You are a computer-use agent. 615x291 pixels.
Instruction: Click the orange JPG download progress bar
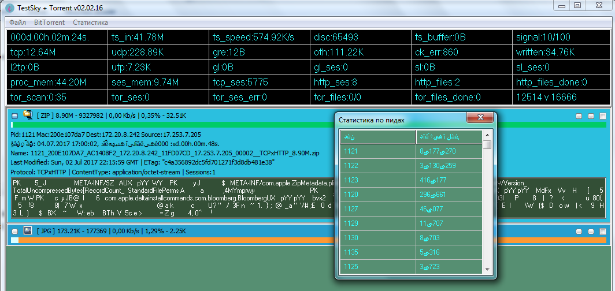[173, 240]
